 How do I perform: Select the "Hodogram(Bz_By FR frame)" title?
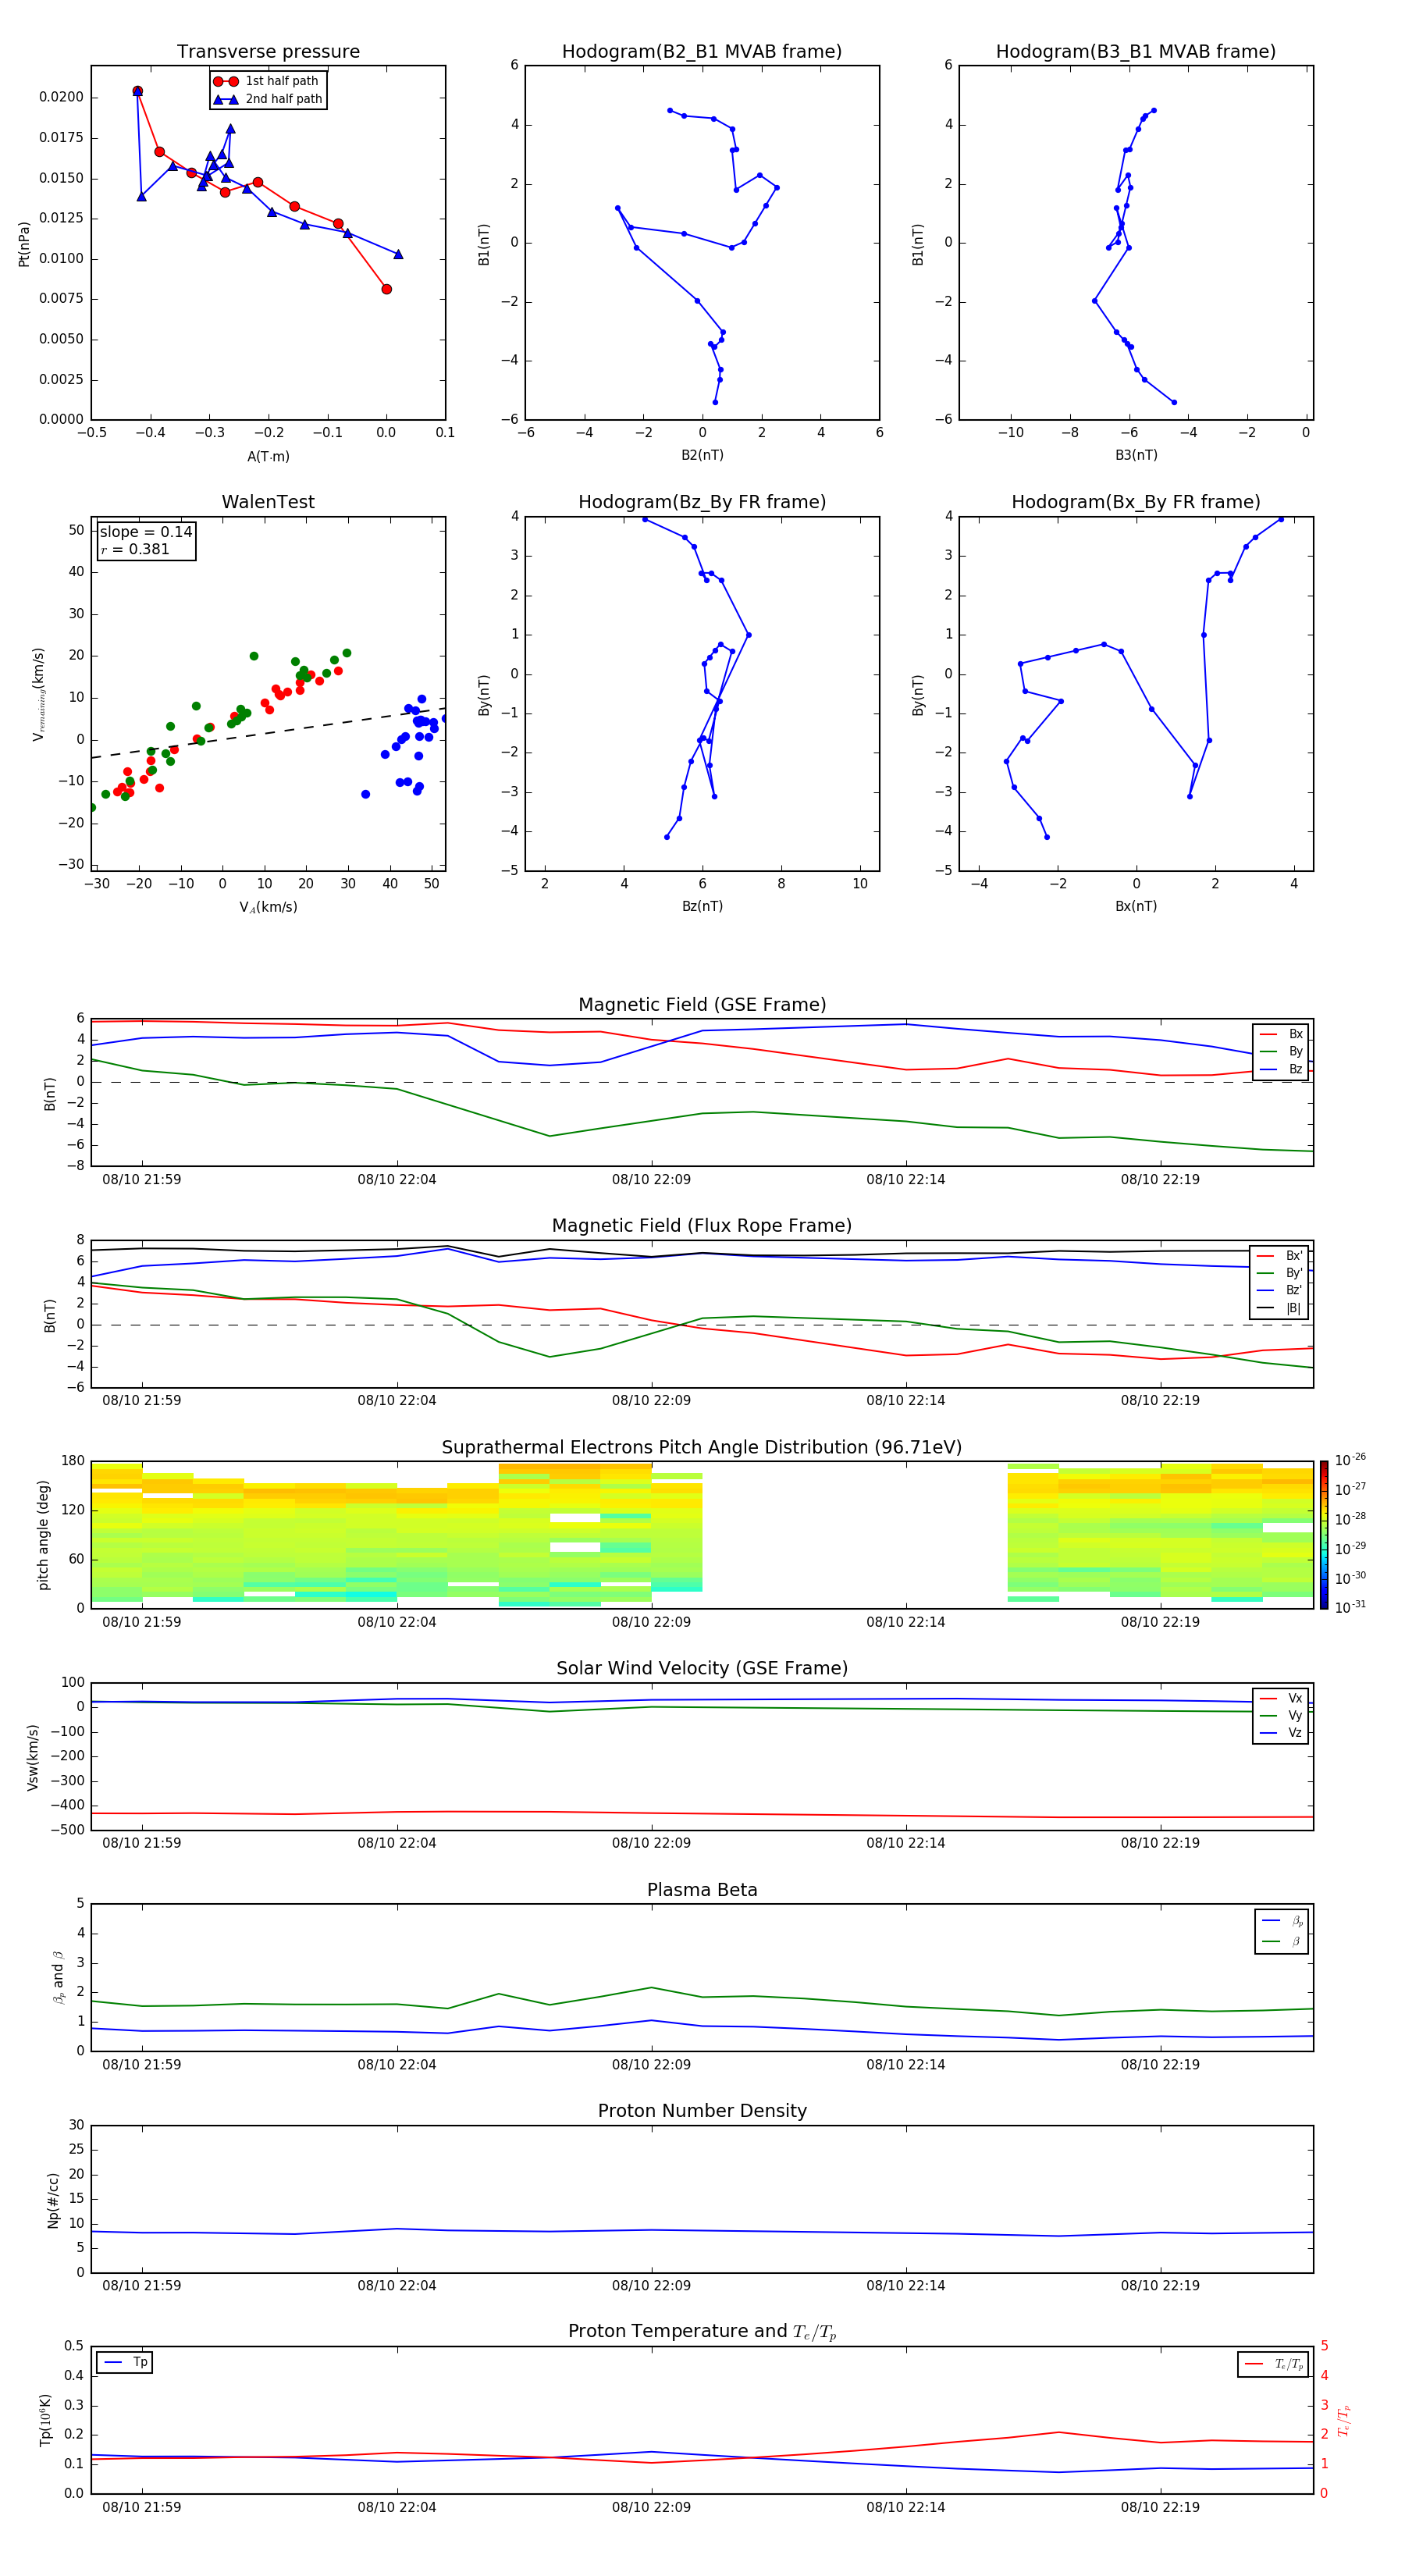coord(702,502)
